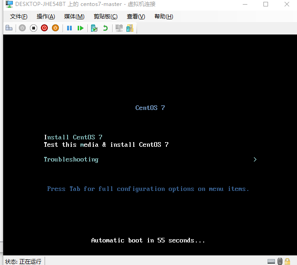Screen dimensions: 297x265
Task: Click the CentOS 7 title text
Action: click(x=150, y=108)
